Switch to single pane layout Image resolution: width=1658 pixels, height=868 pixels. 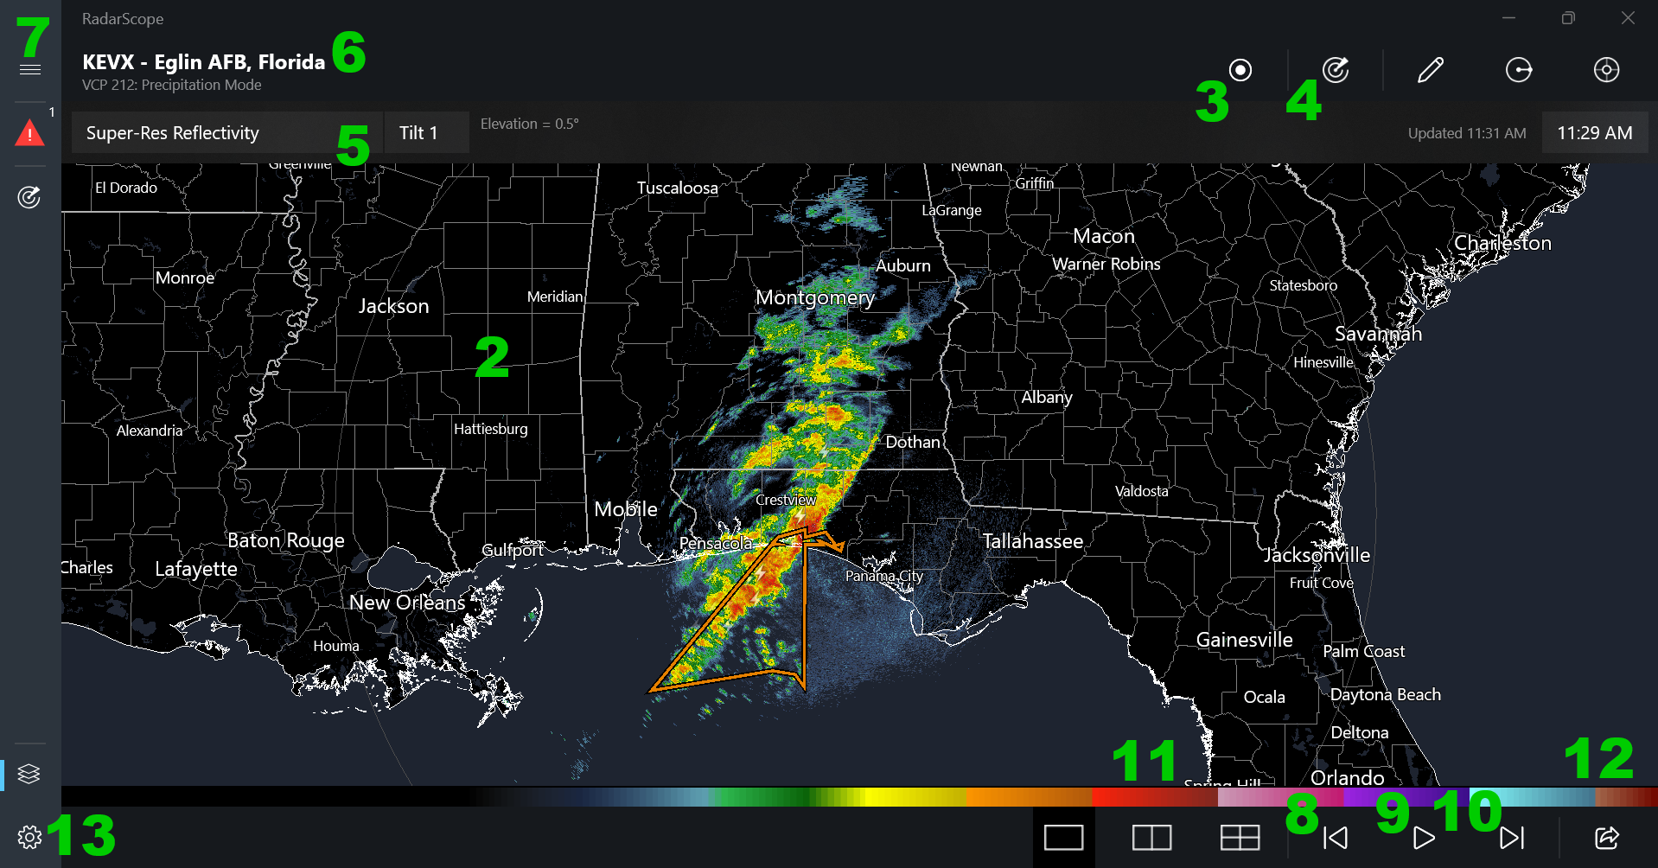[x=1064, y=838]
